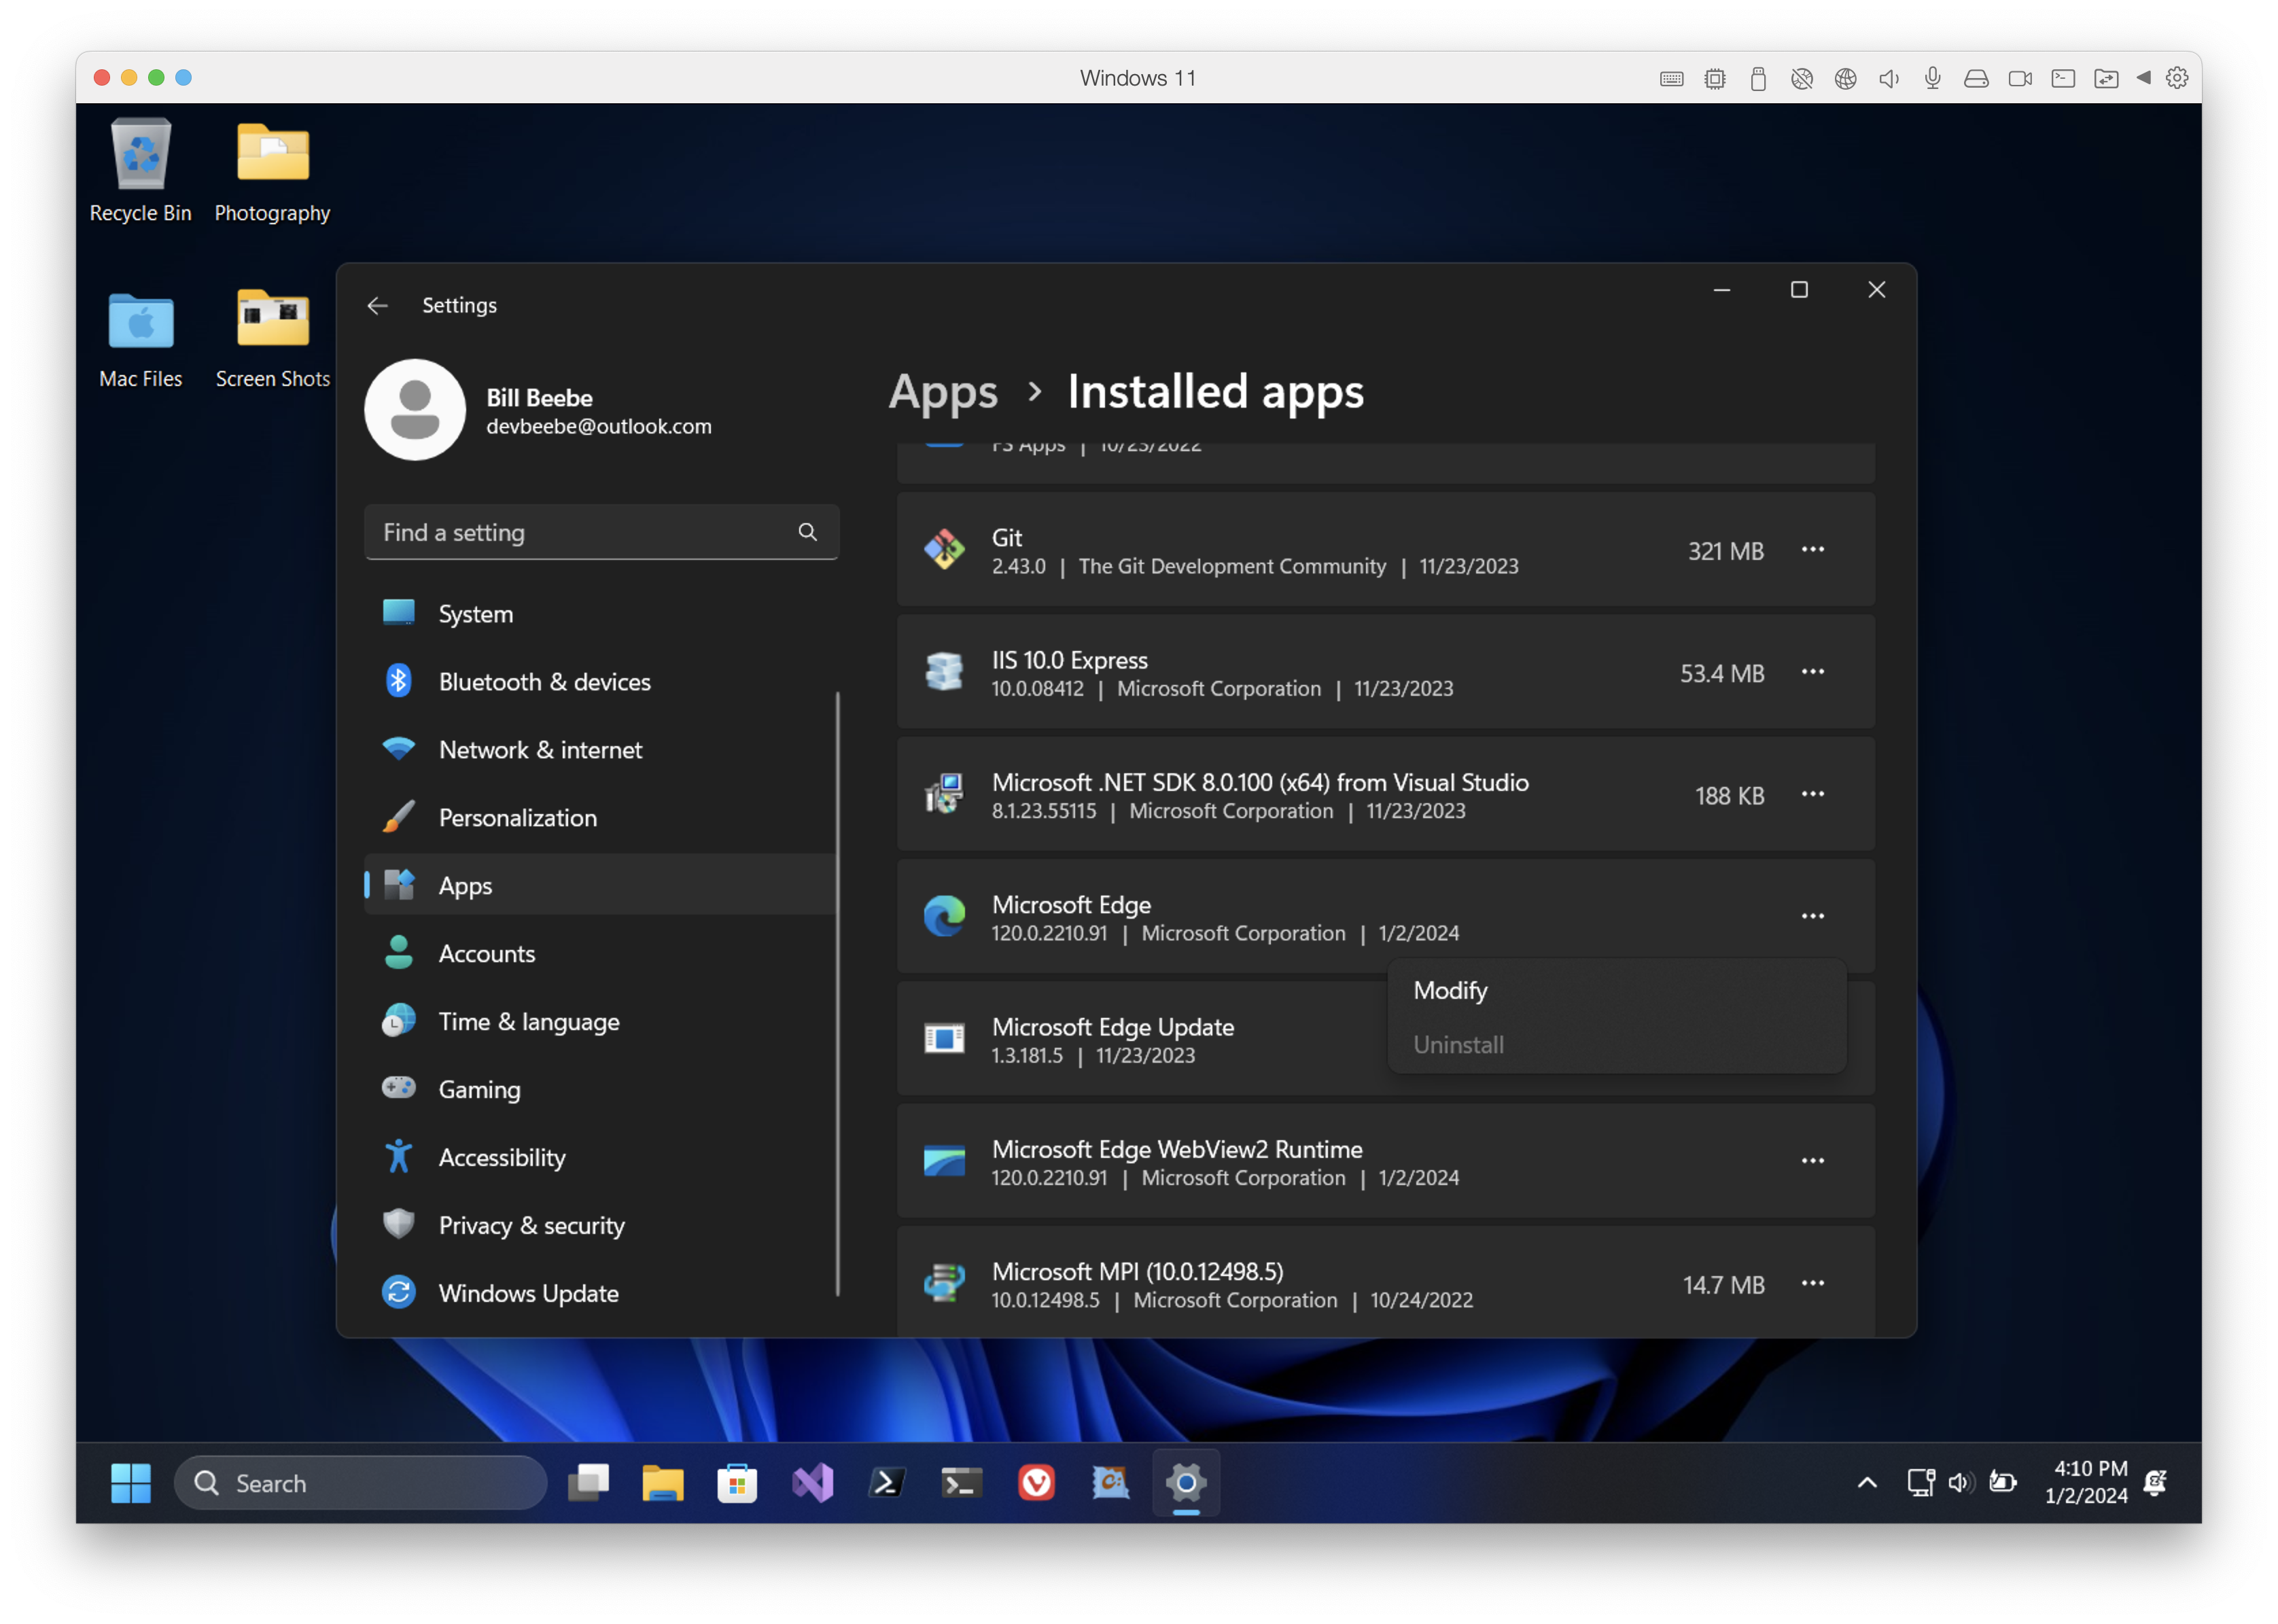The height and width of the screenshot is (1624, 2278).
Task: Open the three-dot menu for Microsoft Edge
Action: 1813,917
